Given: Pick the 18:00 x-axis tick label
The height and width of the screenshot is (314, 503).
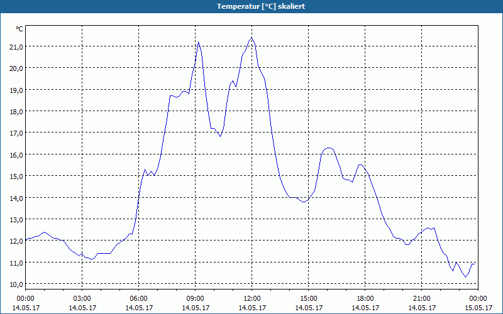Looking at the screenshot, I should 365,299.
